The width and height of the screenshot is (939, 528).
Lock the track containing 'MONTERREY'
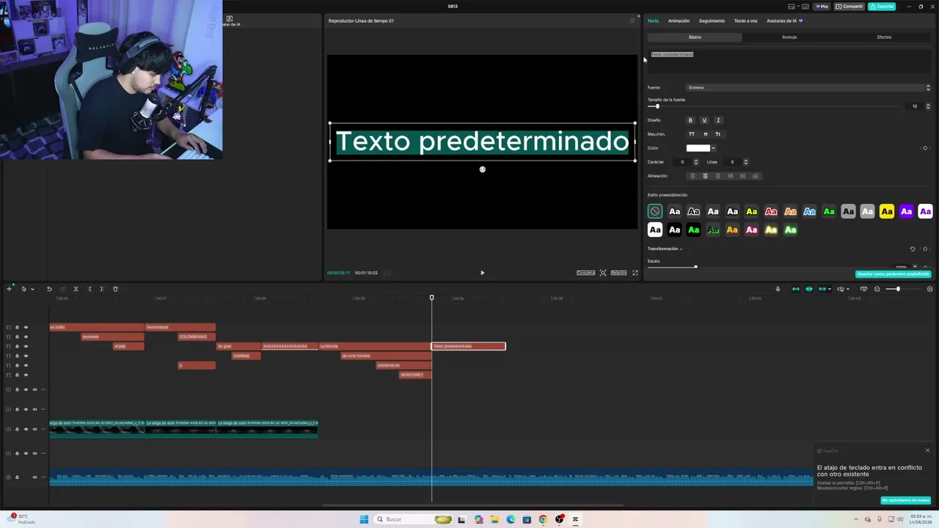(x=17, y=375)
